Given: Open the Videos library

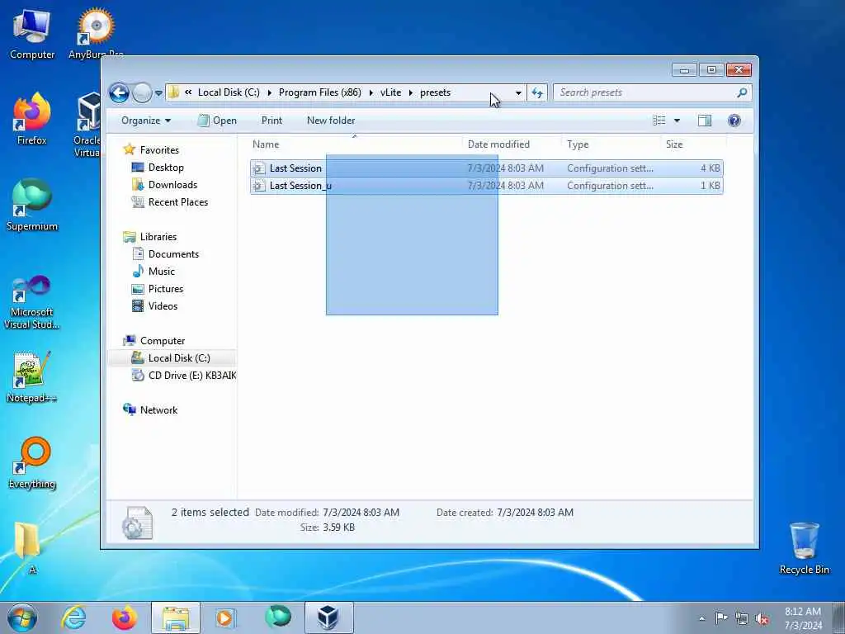Looking at the screenshot, I should pos(163,305).
